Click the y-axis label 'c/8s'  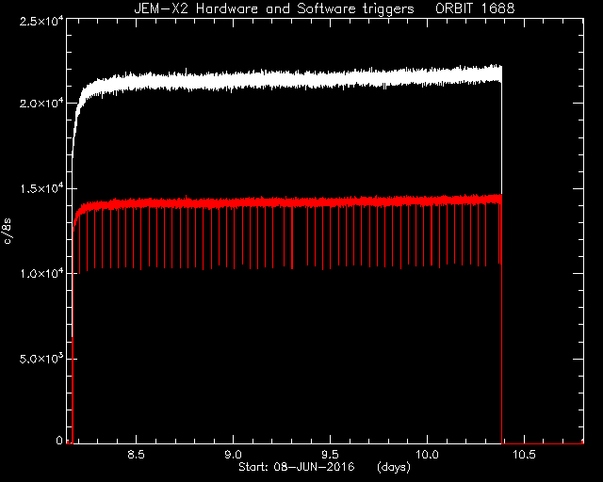point(8,231)
